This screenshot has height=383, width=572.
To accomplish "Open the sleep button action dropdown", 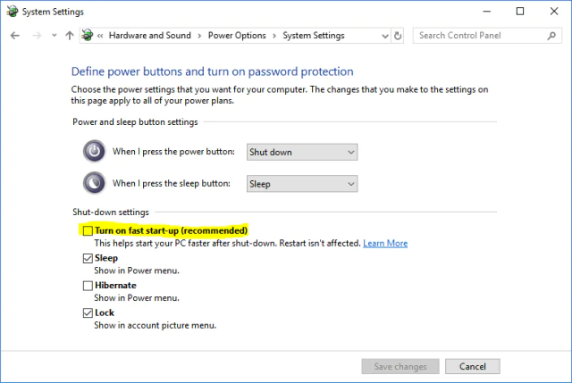I will tap(301, 183).
